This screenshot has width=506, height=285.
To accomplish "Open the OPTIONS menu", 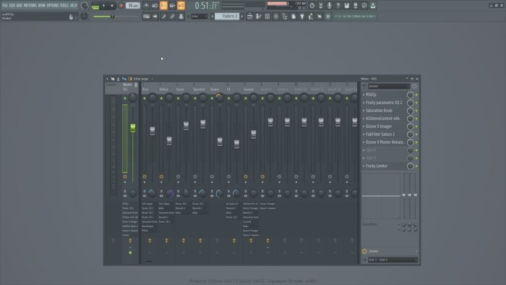I will (x=53, y=6).
